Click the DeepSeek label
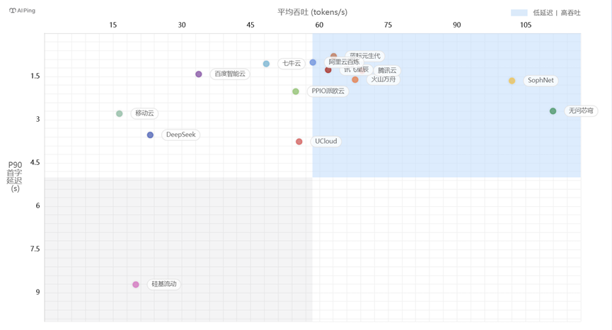The height and width of the screenshot is (330, 612). (180, 135)
